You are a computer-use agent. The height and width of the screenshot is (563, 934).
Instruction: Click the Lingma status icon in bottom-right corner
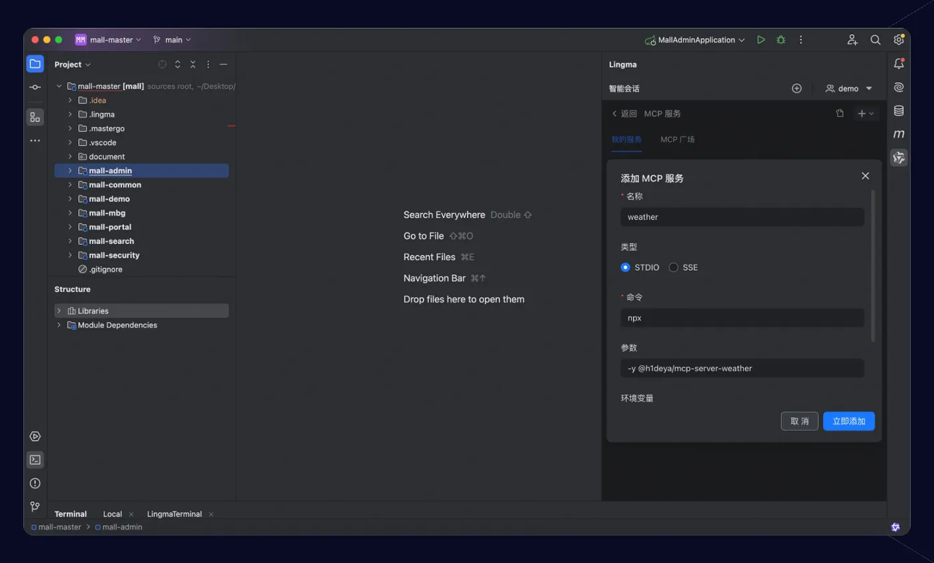895,527
